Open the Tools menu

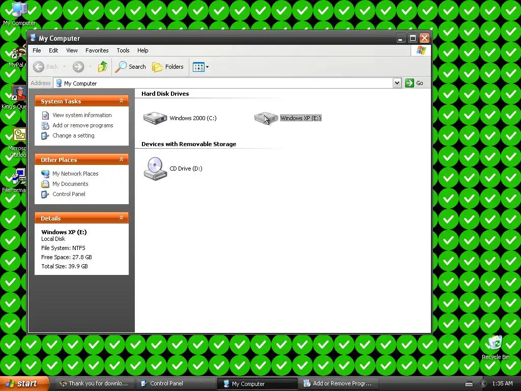click(123, 50)
